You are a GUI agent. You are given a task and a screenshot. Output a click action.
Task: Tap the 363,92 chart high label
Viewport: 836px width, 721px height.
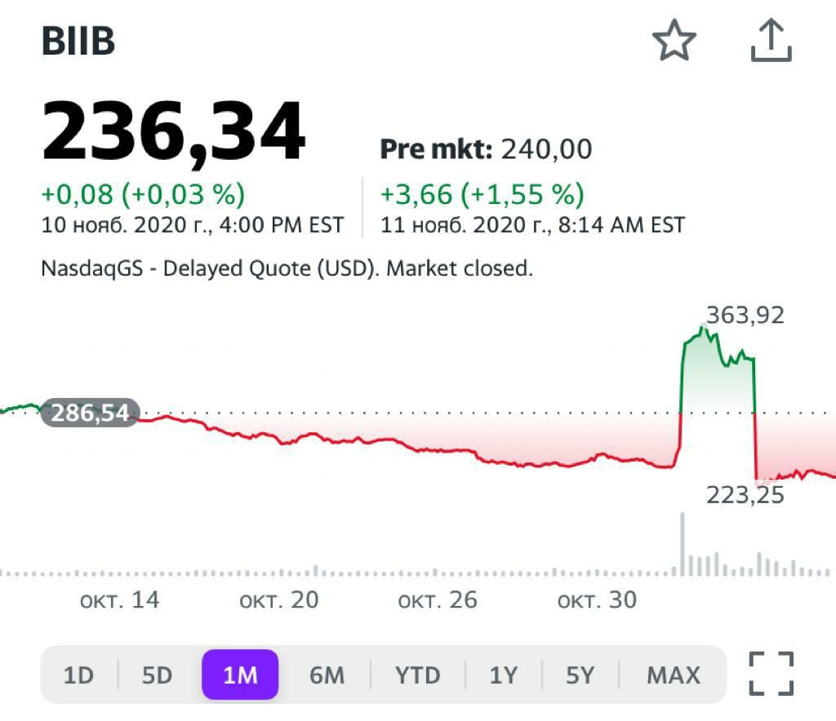[x=745, y=315]
